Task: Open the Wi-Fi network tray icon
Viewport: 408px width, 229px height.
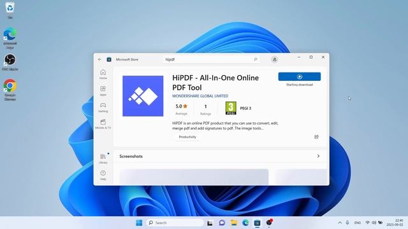Action: click(x=367, y=223)
